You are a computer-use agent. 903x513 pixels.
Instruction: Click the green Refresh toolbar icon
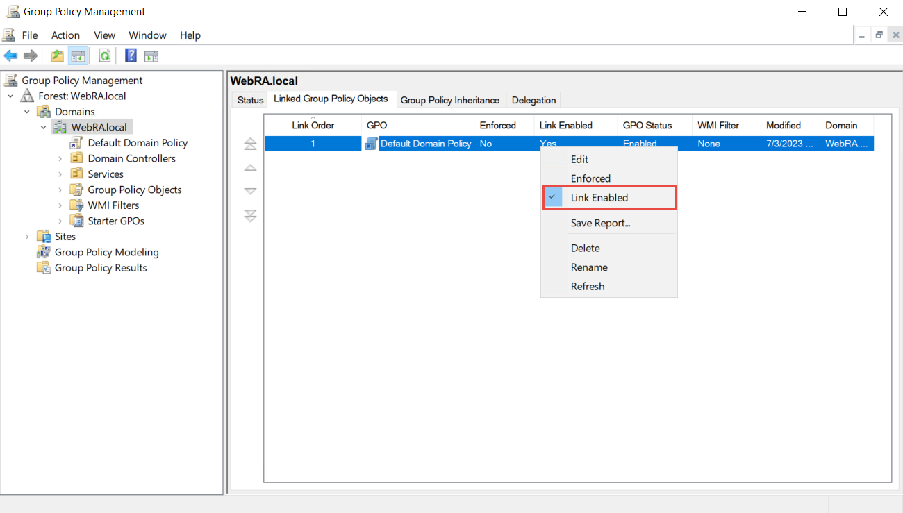tap(104, 56)
